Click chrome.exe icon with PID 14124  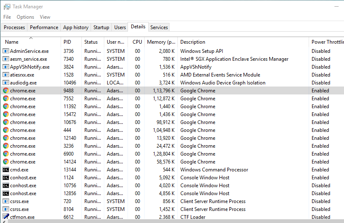coord(6,162)
